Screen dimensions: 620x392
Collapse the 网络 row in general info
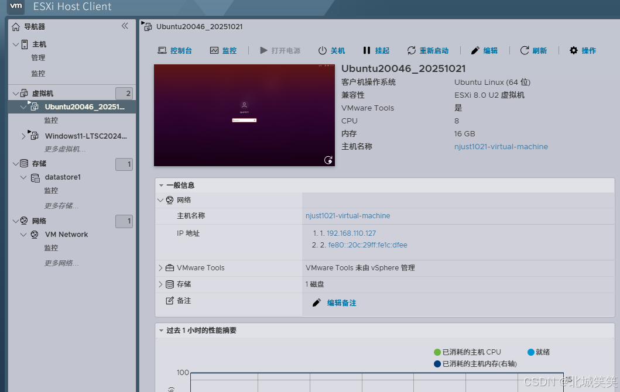[x=160, y=200]
